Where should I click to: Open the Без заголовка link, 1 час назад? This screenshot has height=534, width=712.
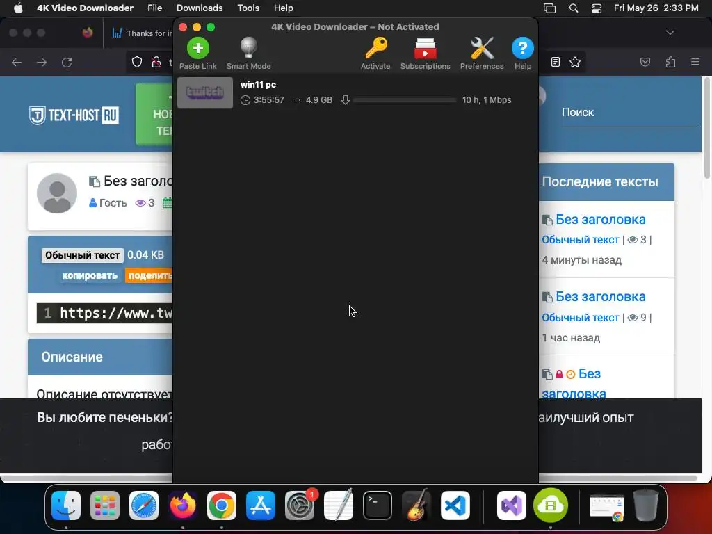[600, 296]
